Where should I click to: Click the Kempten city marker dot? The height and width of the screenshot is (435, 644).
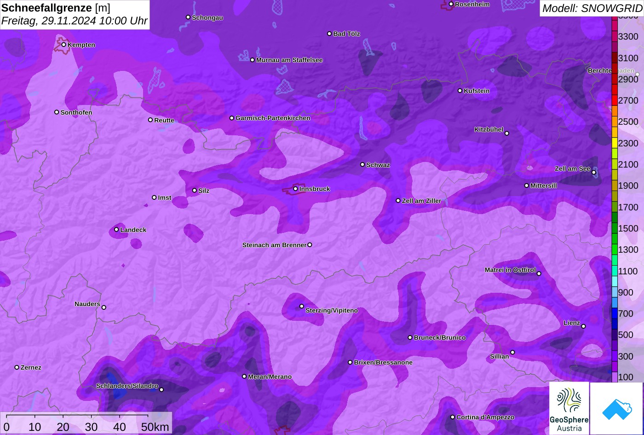[x=63, y=45]
